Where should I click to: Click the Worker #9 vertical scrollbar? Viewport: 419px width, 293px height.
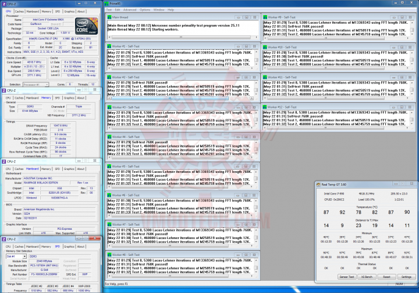412,28
